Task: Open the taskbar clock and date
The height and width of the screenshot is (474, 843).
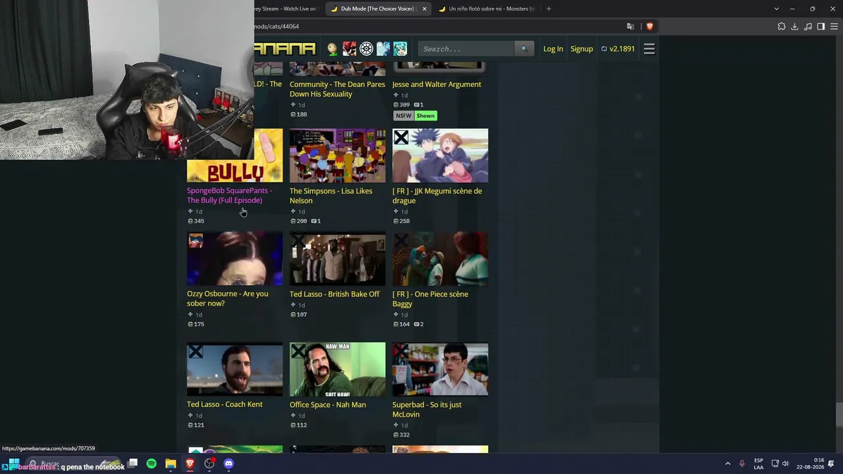Action: coord(810,463)
